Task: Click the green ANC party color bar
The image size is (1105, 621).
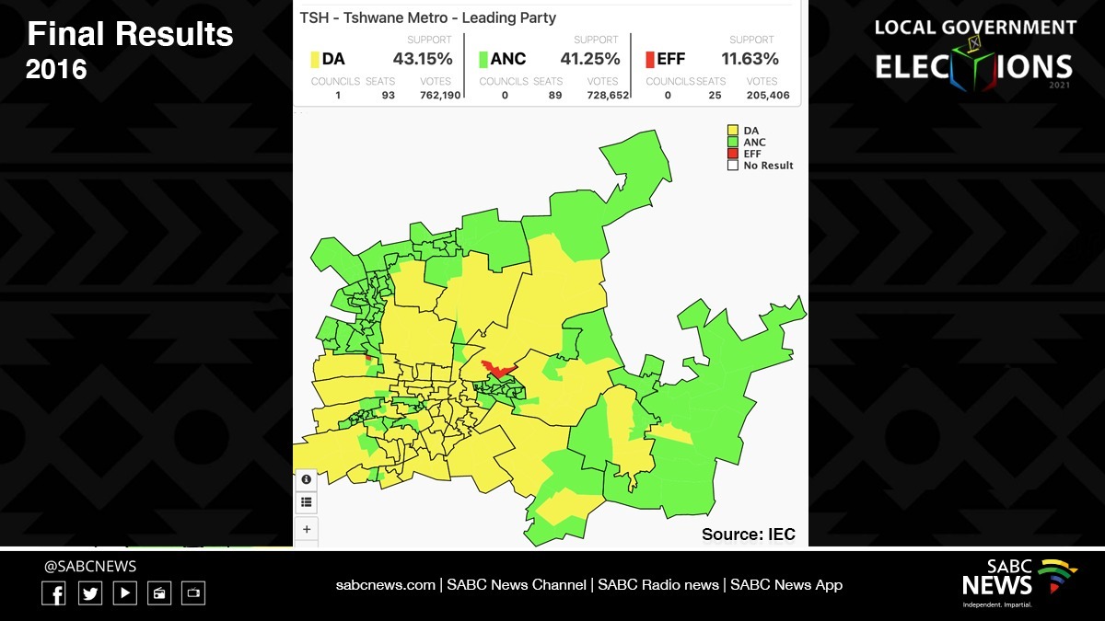Action: 483,60
